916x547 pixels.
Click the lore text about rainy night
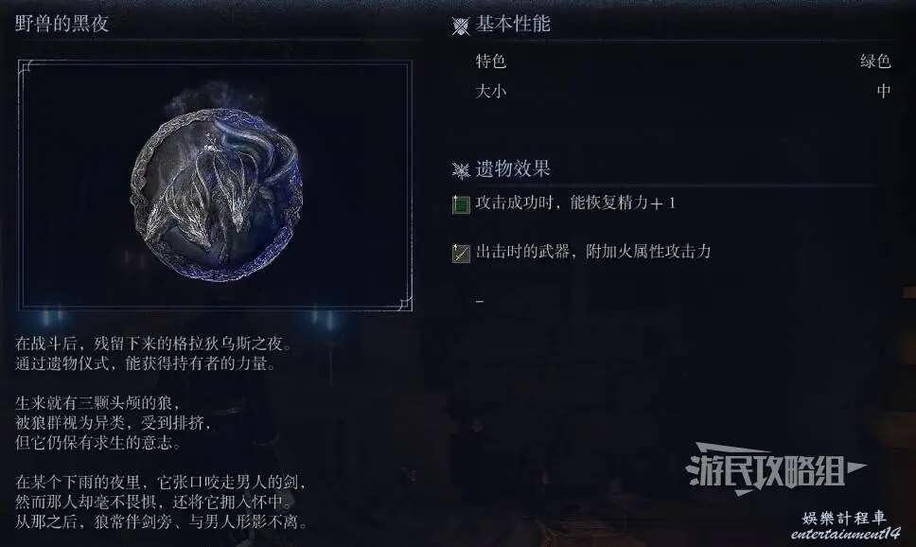(x=161, y=502)
